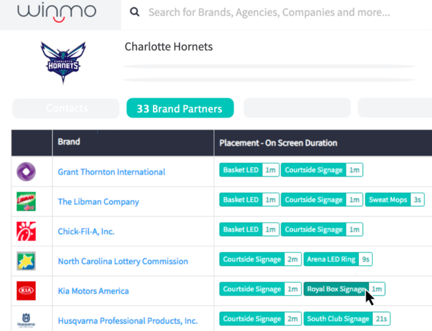Open Kia Motors America brand link
The width and height of the screenshot is (432, 331).
tap(93, 291)
